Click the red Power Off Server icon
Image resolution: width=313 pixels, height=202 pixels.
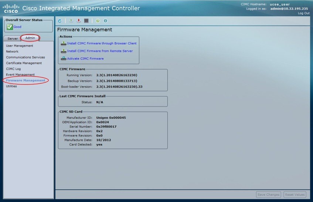[x=79, y=21]
